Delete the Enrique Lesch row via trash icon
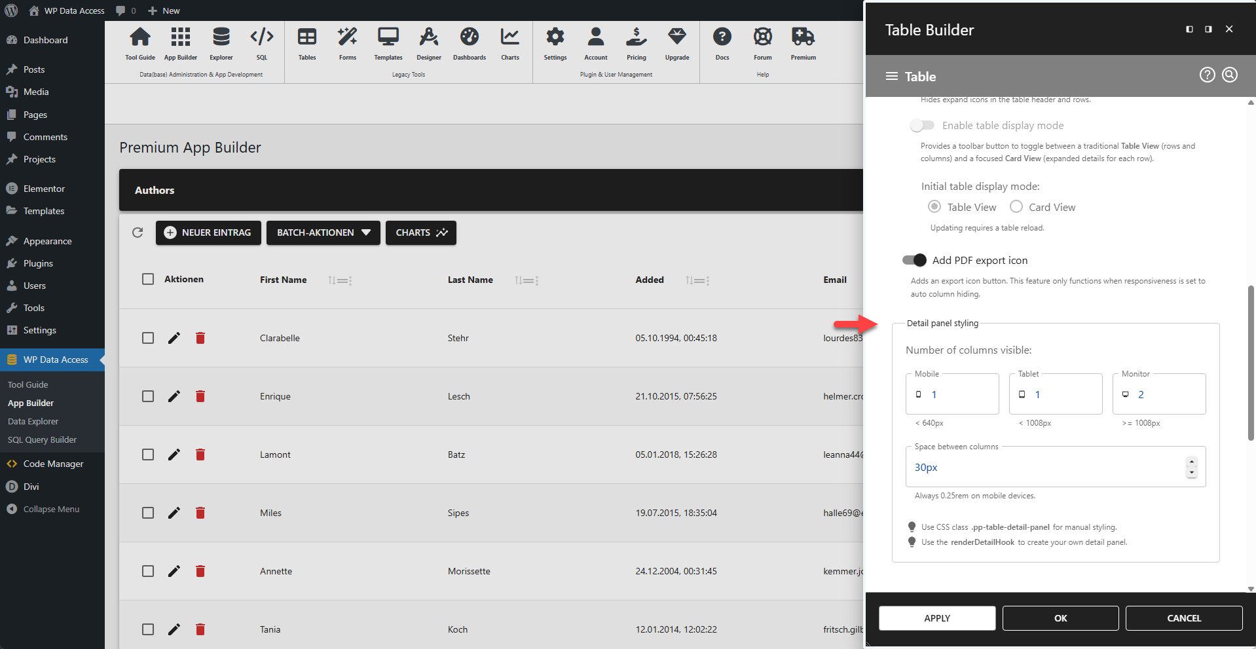Screen dimensions: 1256x649 coord(200,396)
